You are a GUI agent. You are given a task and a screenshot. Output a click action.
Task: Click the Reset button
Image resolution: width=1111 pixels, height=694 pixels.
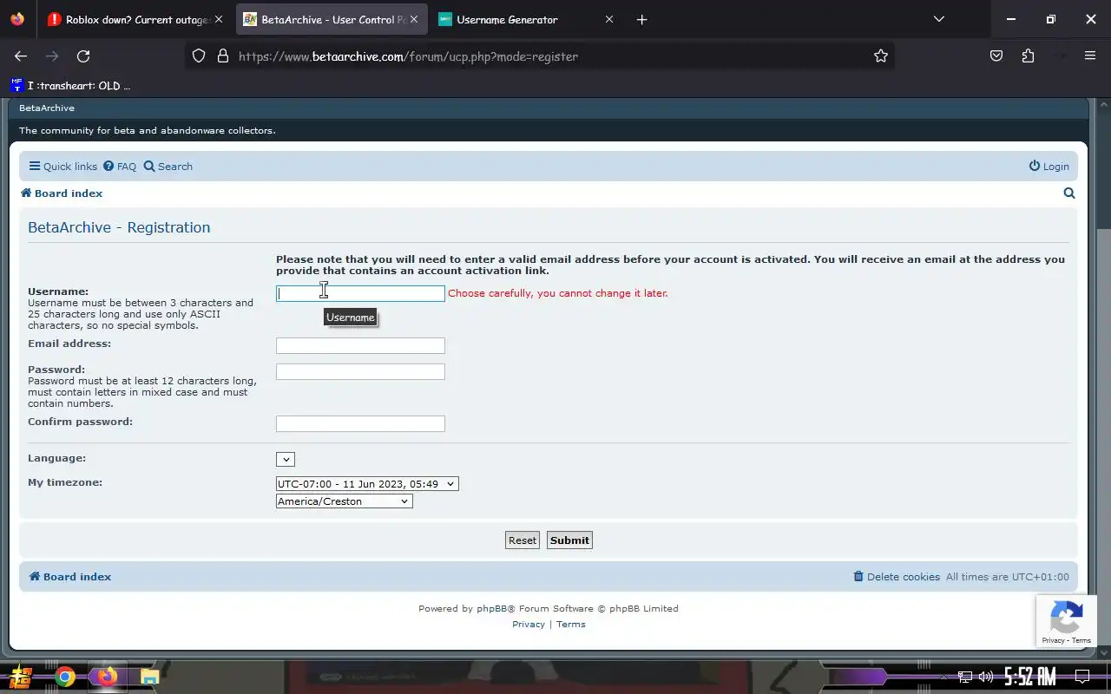523,540
